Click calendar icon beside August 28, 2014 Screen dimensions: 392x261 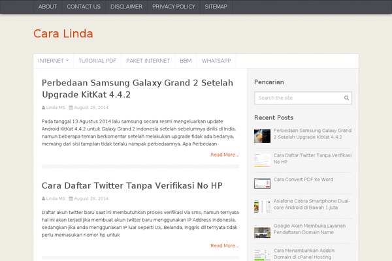click(71, 108)
